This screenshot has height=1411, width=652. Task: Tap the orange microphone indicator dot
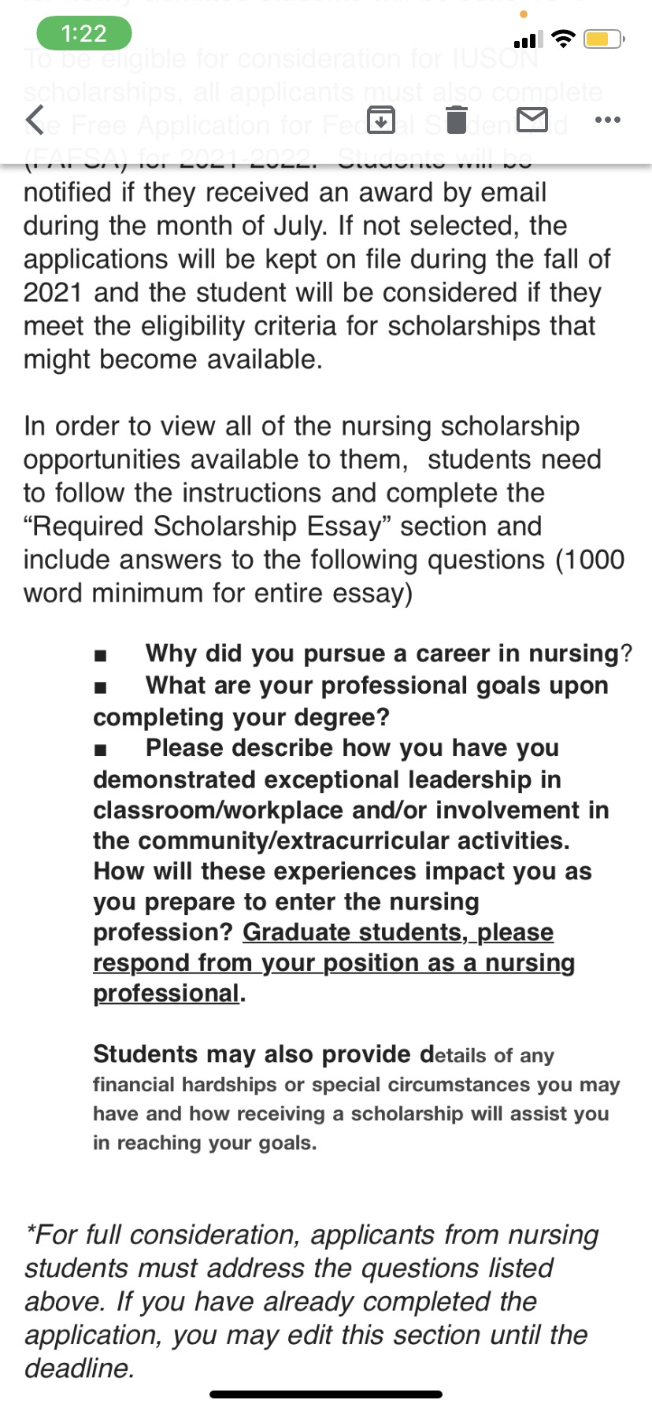pos(524,14)
